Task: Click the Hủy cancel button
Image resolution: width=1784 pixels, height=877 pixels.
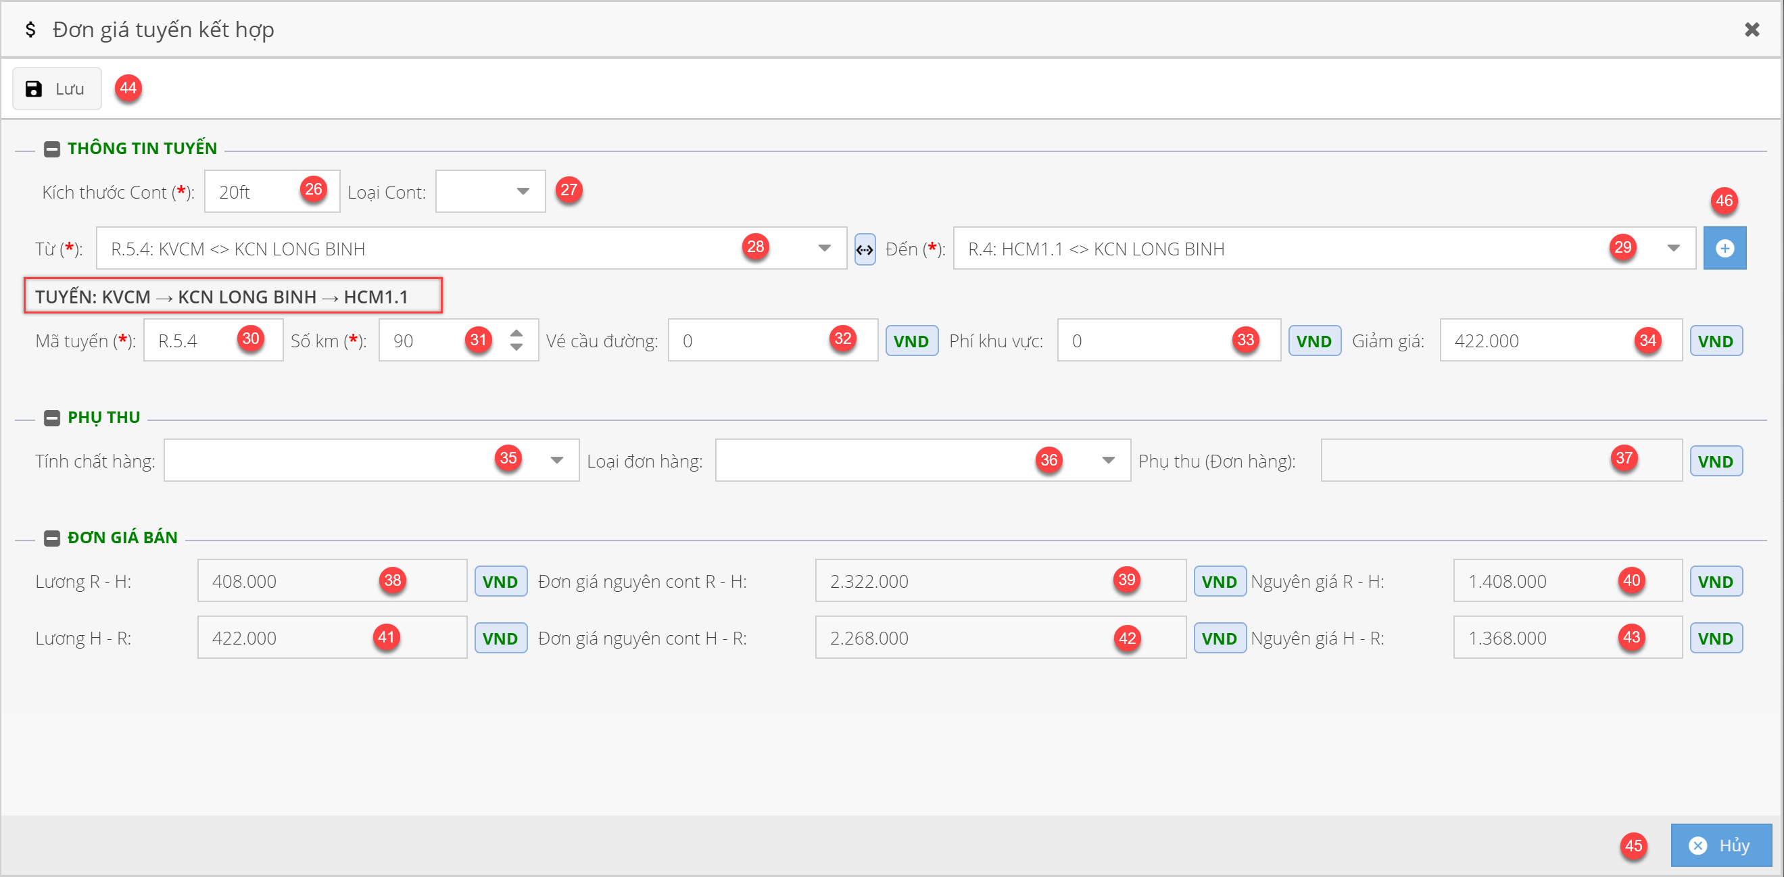Action: pyautogui.click(x=1720, y=845)
